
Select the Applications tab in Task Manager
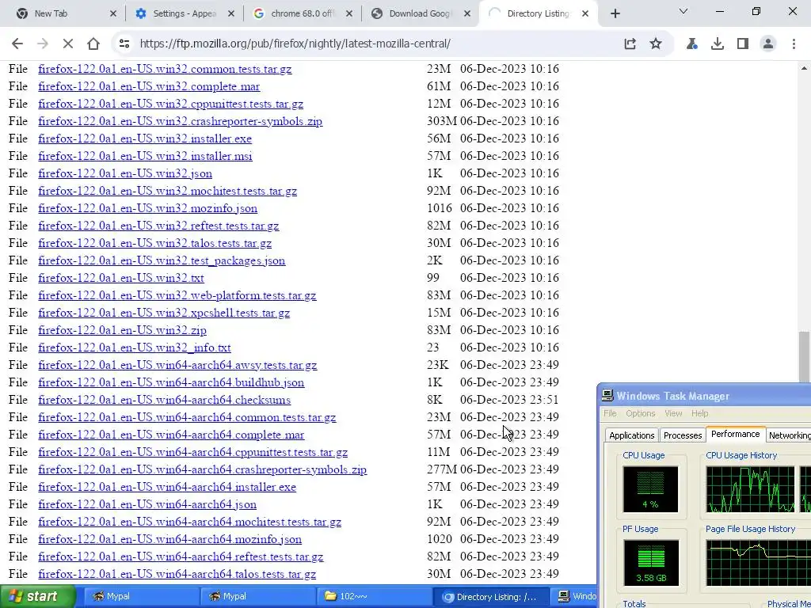(631, 435)
